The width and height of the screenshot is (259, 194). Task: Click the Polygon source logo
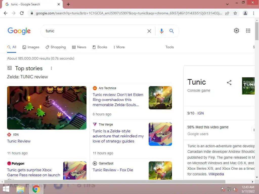16,163
